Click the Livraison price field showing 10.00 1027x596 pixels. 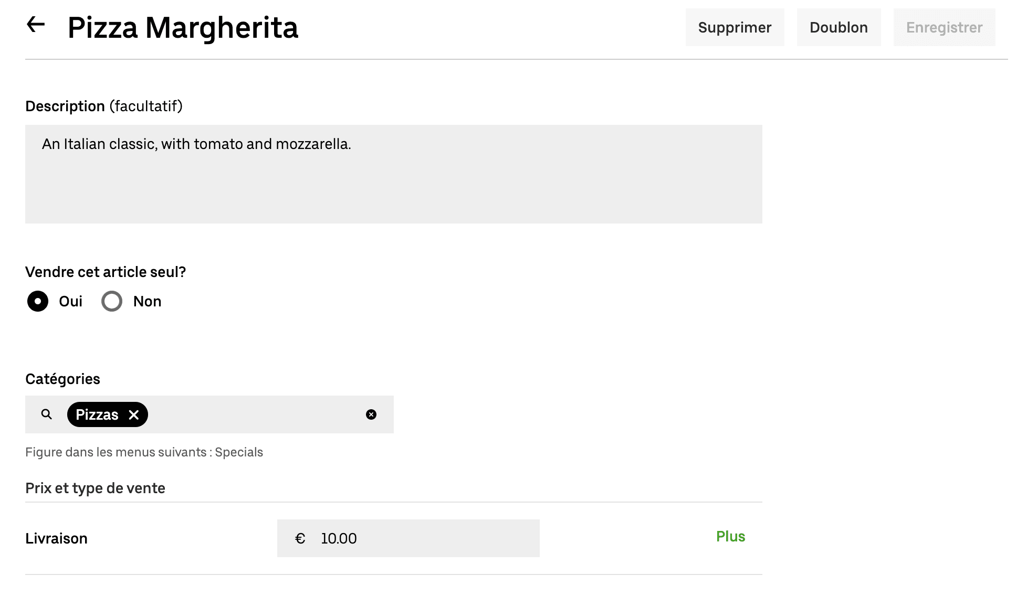coord(420,538)
